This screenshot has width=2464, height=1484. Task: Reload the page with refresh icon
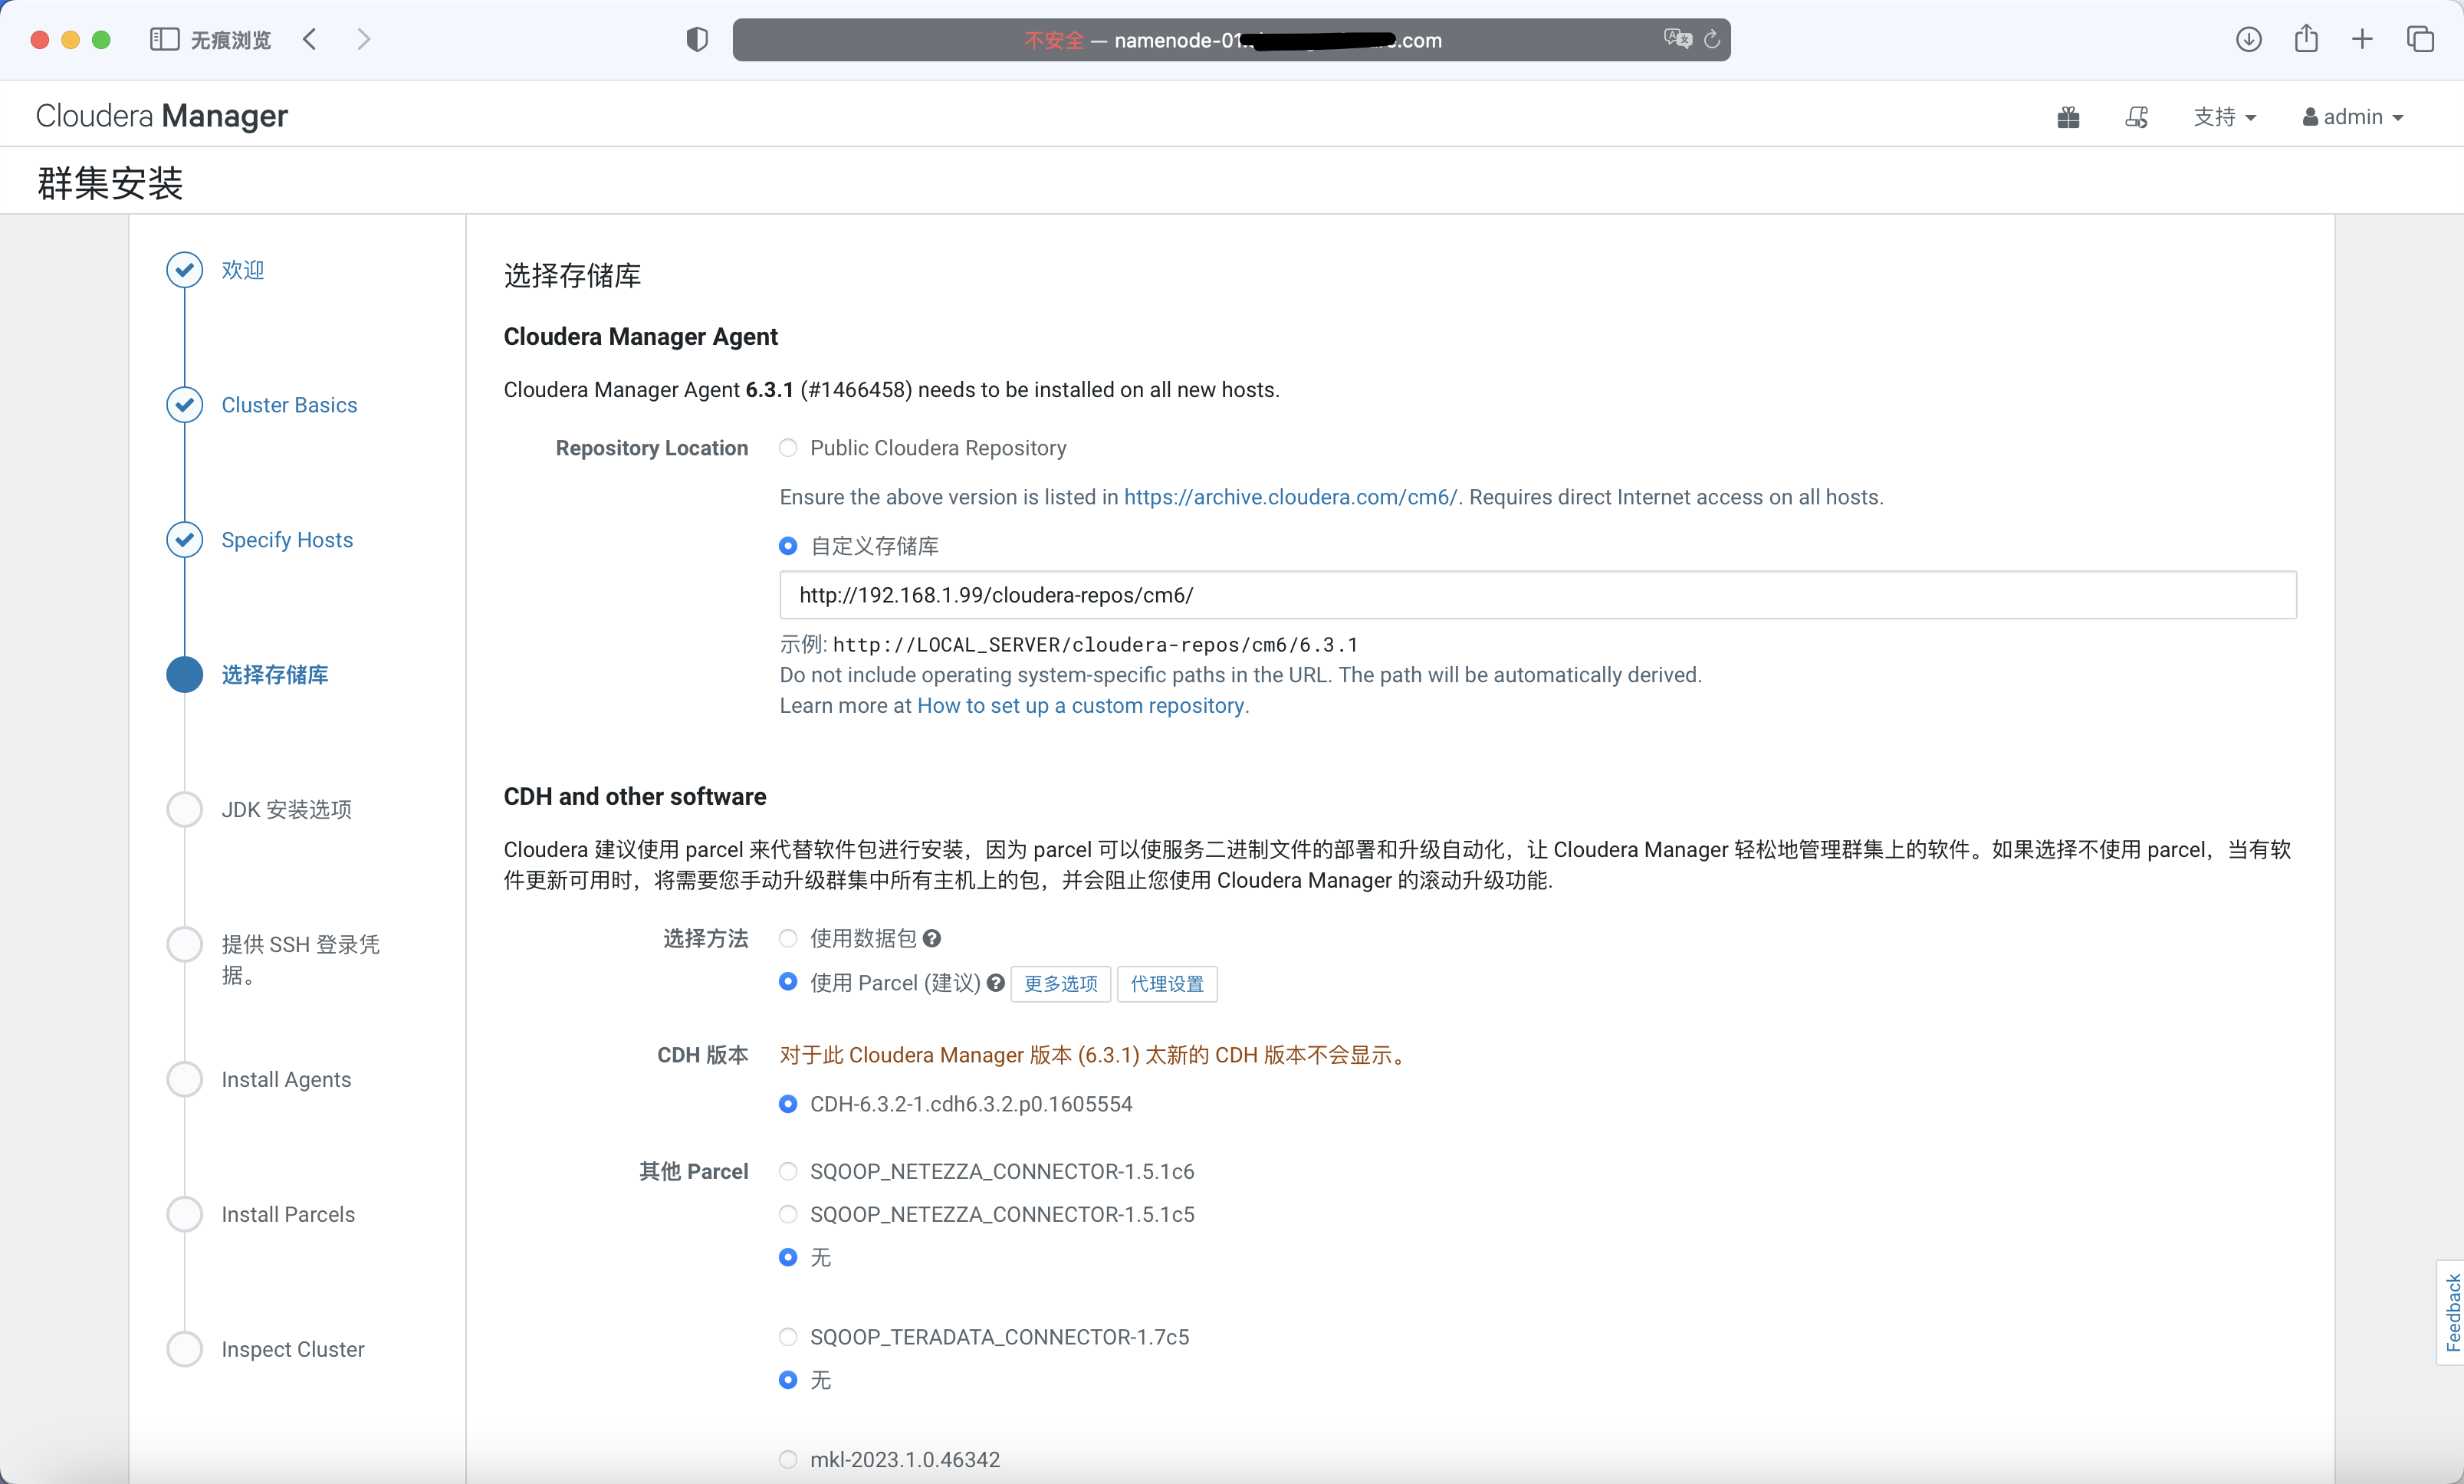1712,40
